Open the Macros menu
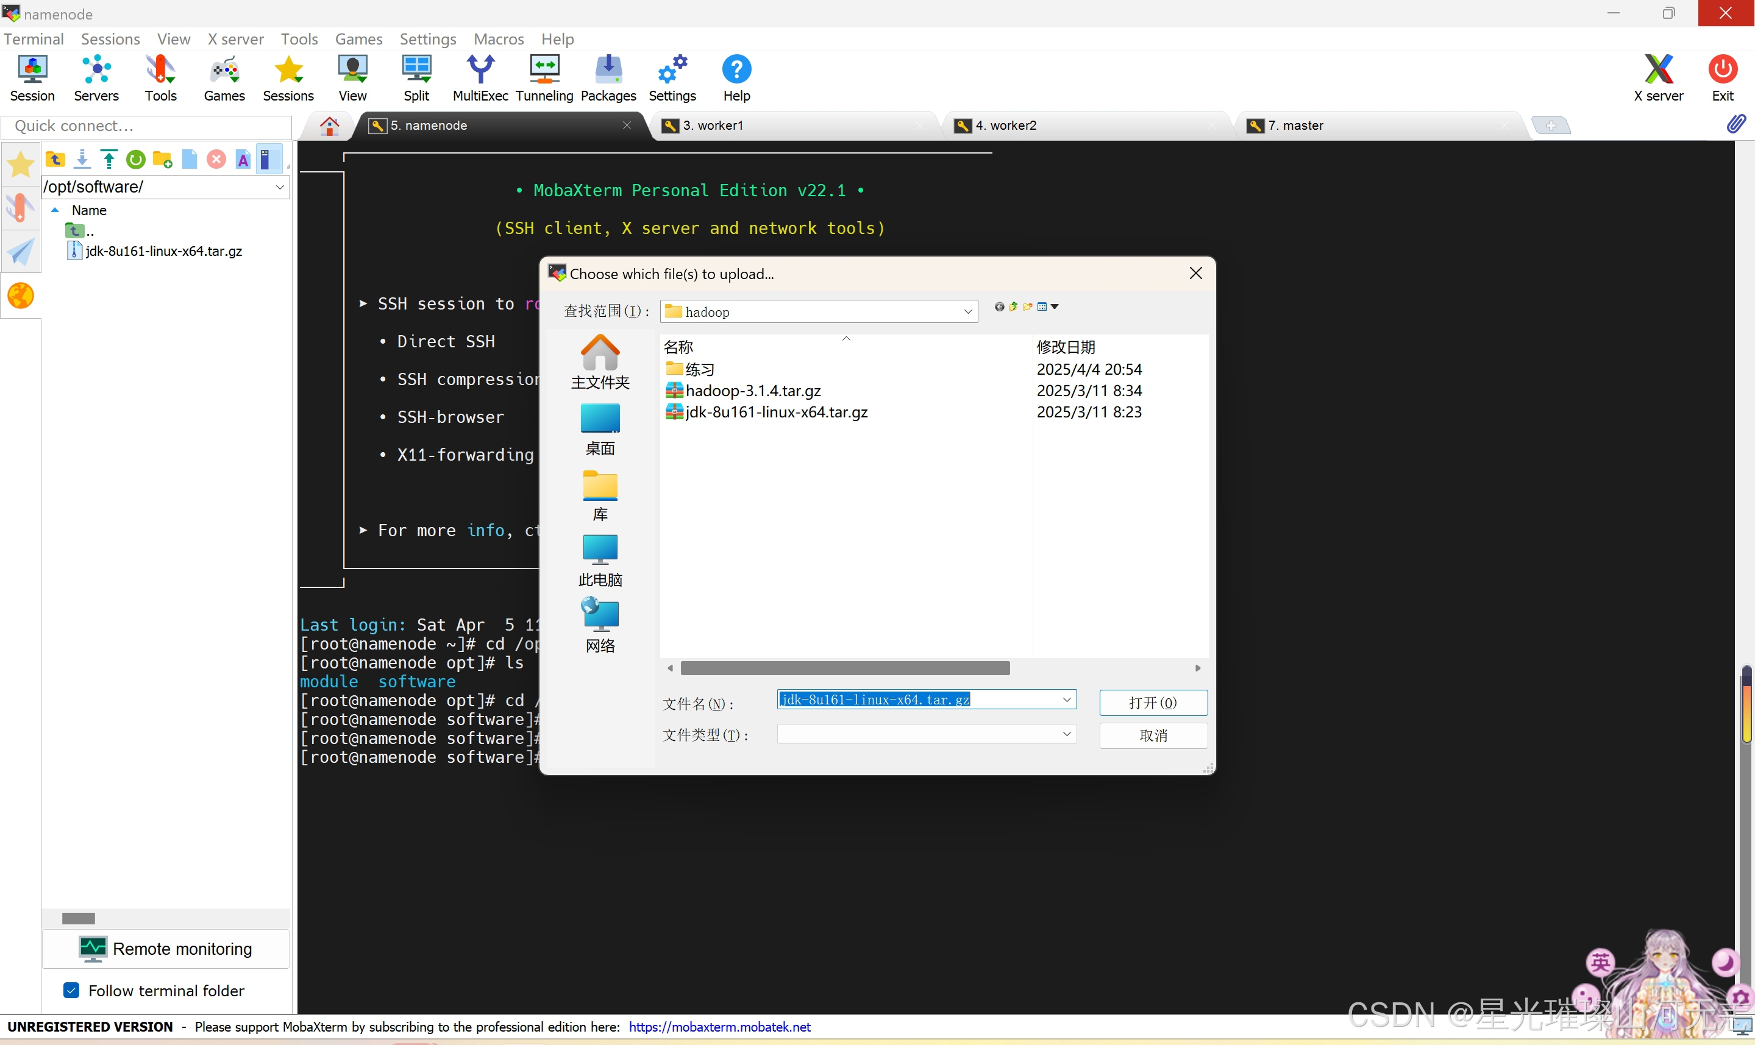Image resolution: width=1755 pixels, height=1045 pixels. [498, 39]
